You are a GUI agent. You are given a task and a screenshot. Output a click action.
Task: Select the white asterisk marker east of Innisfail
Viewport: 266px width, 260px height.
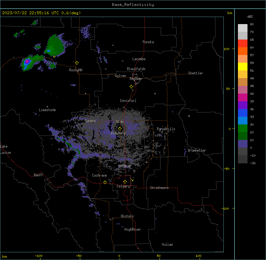[x=155, y=94]
